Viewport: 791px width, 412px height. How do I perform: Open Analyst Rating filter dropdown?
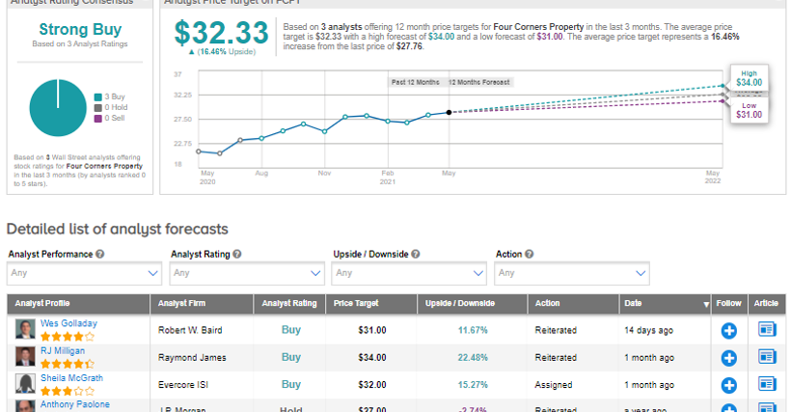click(x=247, y=273)
